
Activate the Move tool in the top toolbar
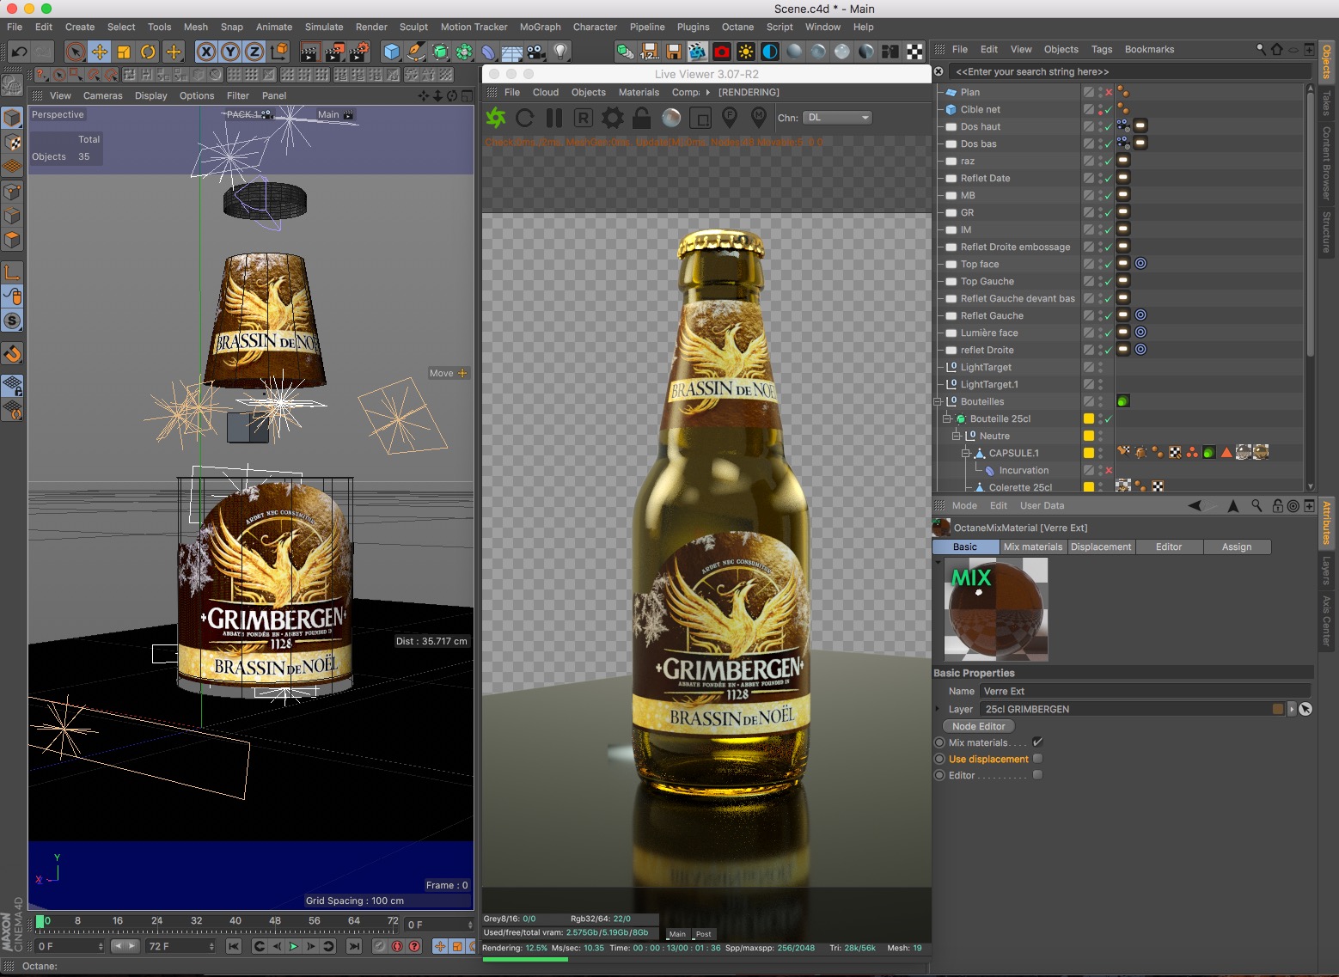point(100,52)
